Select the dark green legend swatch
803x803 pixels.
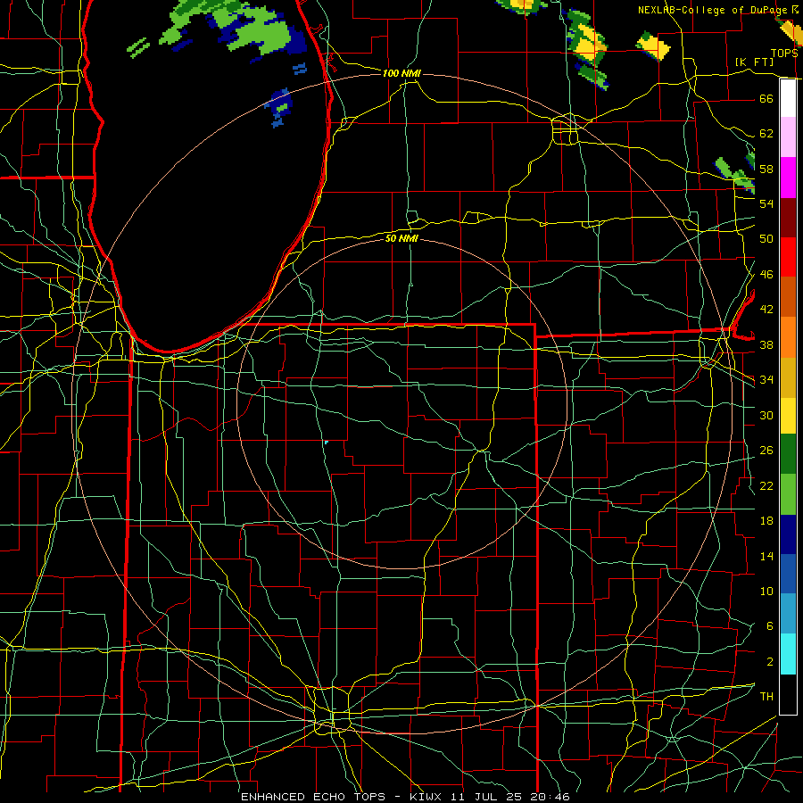pyautogui.click(x=788, y=454)
